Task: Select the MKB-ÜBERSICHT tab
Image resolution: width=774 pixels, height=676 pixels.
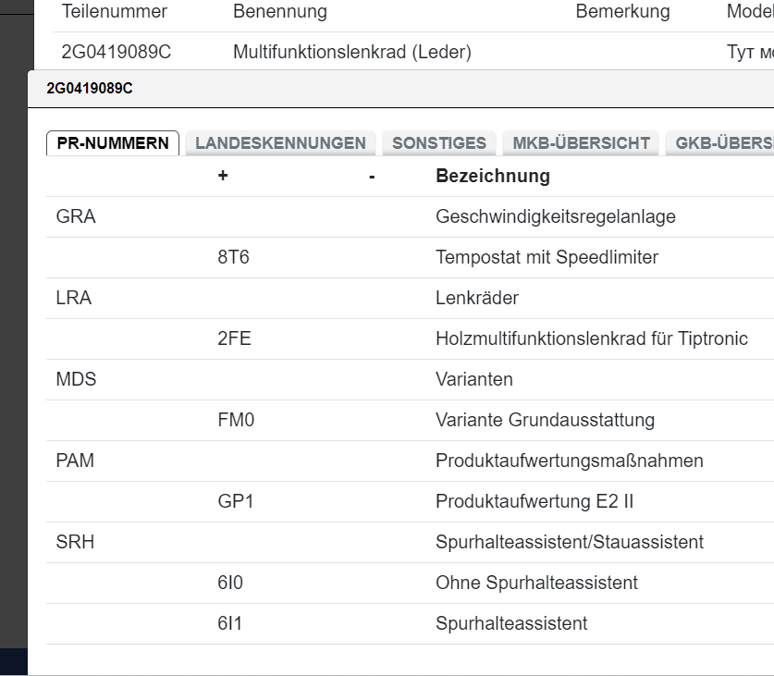Action: 581,143
